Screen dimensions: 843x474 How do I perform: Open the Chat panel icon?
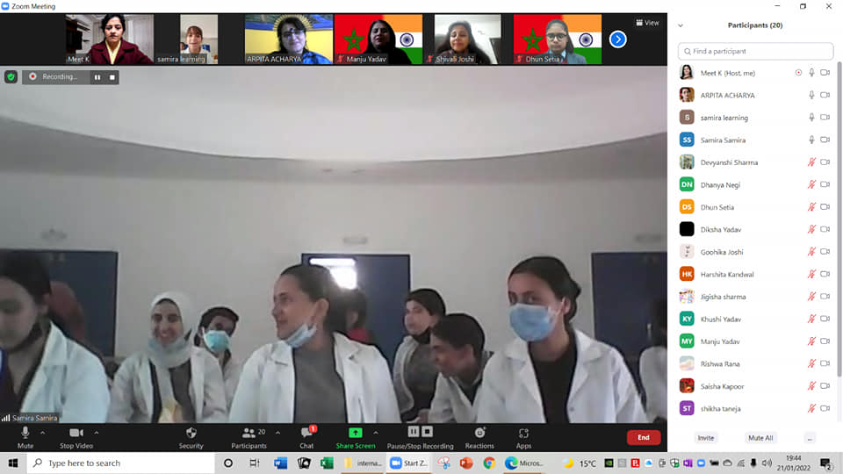(306, 433)
